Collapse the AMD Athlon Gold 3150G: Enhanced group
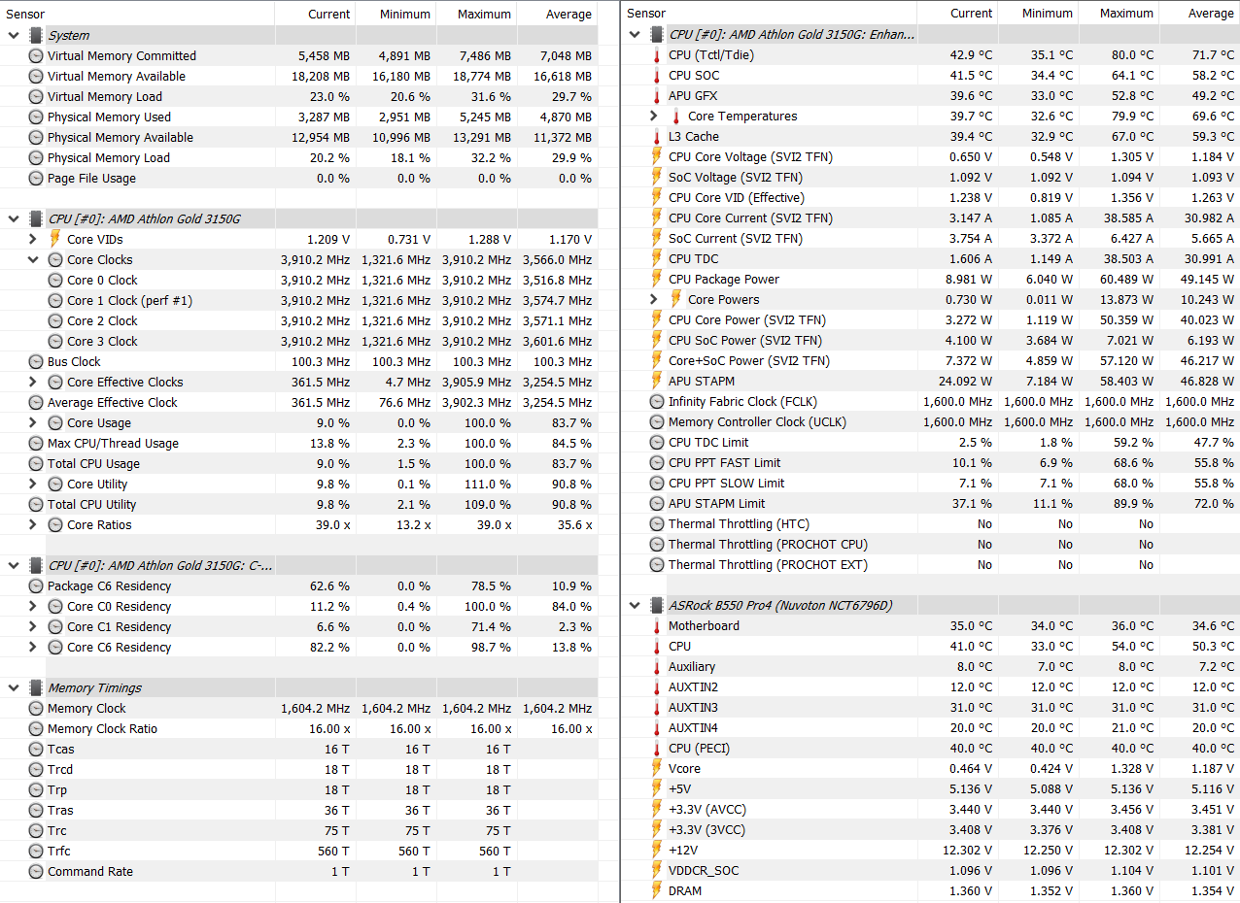This screenshot has height=903, width=1240. [x=635, y=35]
